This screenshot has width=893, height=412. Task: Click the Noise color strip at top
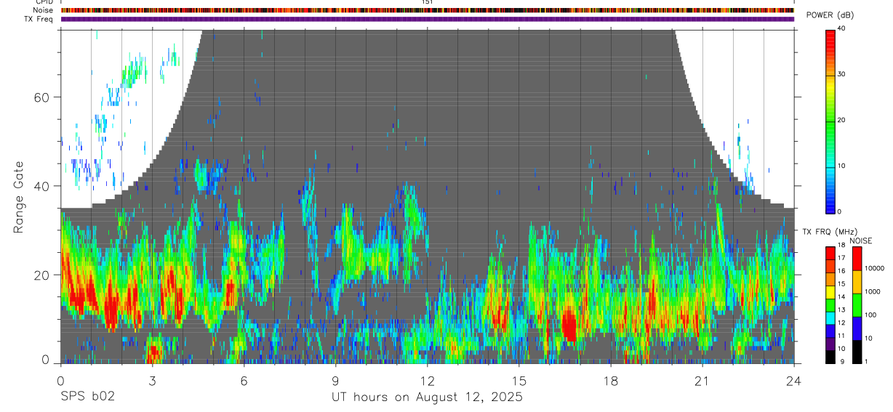tap(428, 10)
